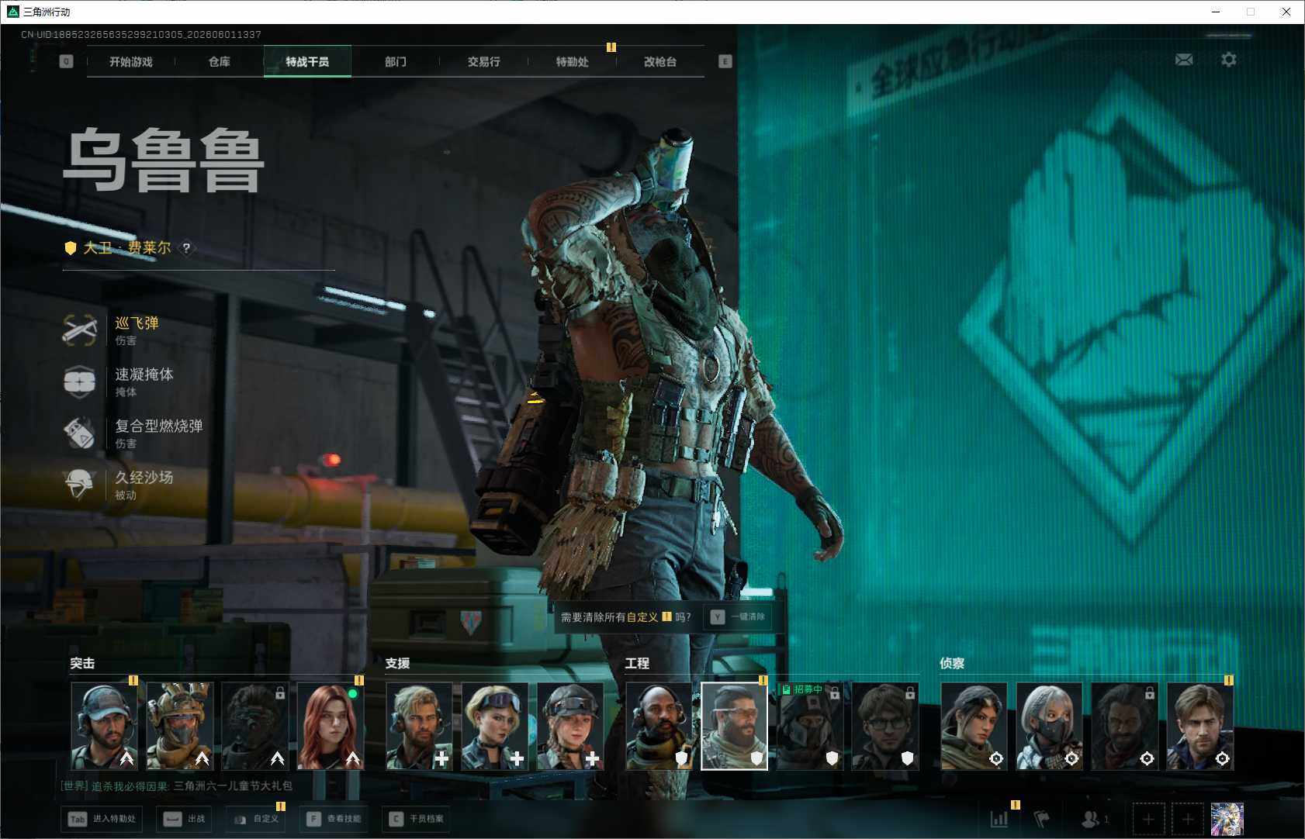Open the 干员档案 button
The width and height of the screenshot is (1305, 839).
[x=417, y=819]
